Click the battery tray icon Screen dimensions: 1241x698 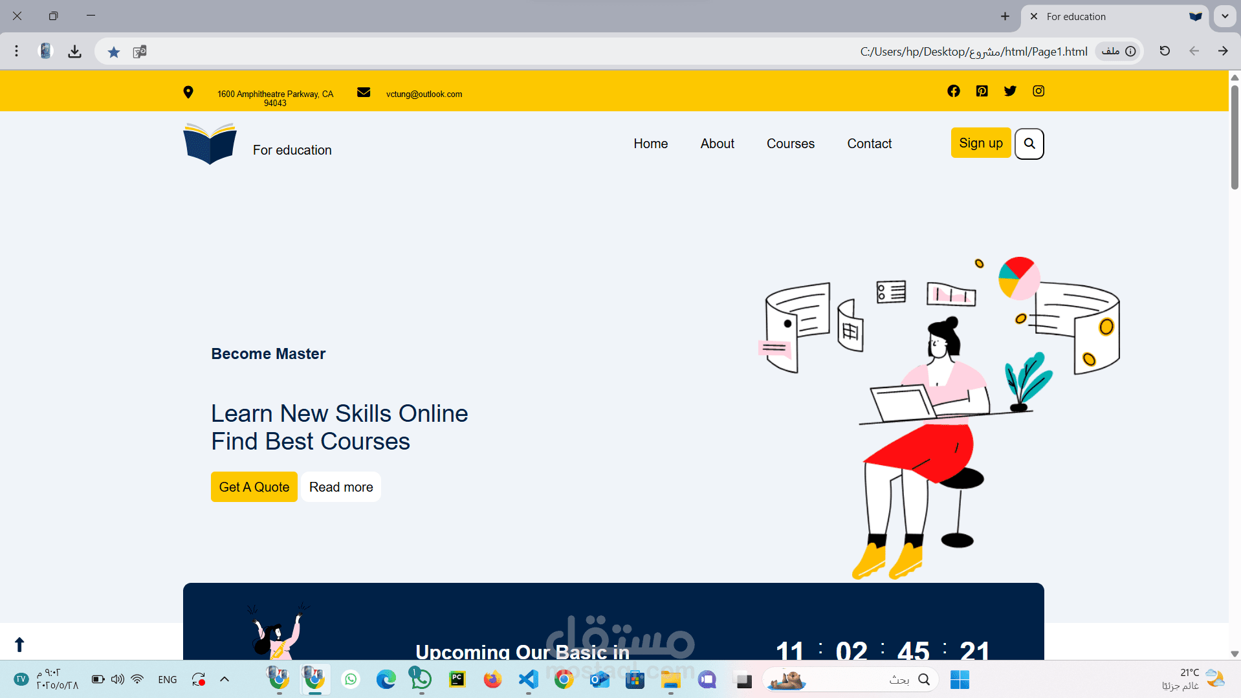[x=98, y=679]
